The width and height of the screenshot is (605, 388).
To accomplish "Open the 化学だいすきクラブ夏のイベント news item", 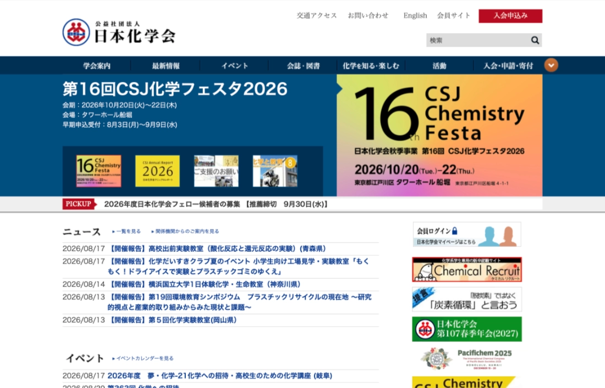I will point(239,266).
